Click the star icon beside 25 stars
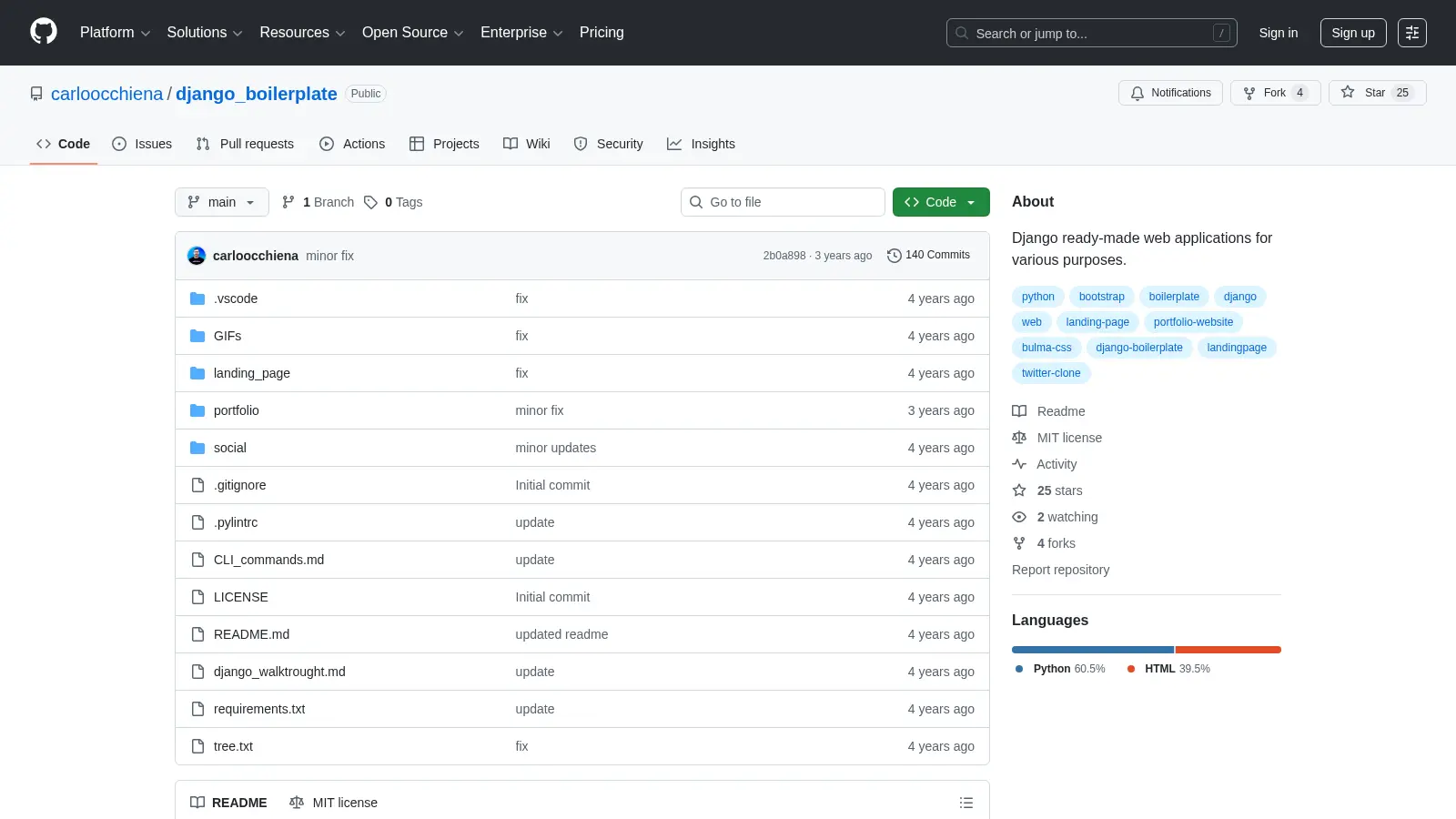The height and width of the screenshot is (819, 1456). tap(1019, 490)
